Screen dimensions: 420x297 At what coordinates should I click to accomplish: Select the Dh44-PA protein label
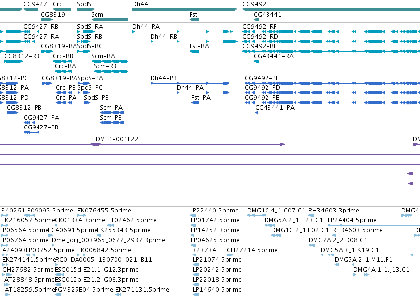pos(190,88)
